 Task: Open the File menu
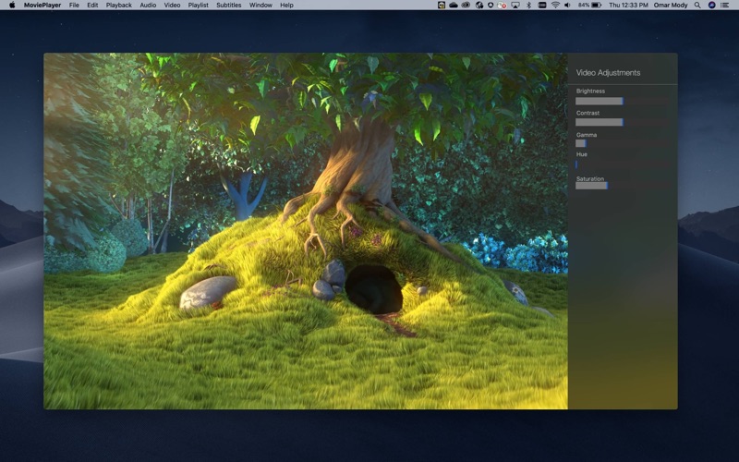[74, 6]
